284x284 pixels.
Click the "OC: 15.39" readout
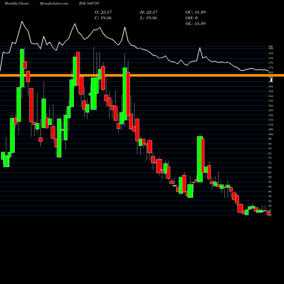tap(195, 12)
